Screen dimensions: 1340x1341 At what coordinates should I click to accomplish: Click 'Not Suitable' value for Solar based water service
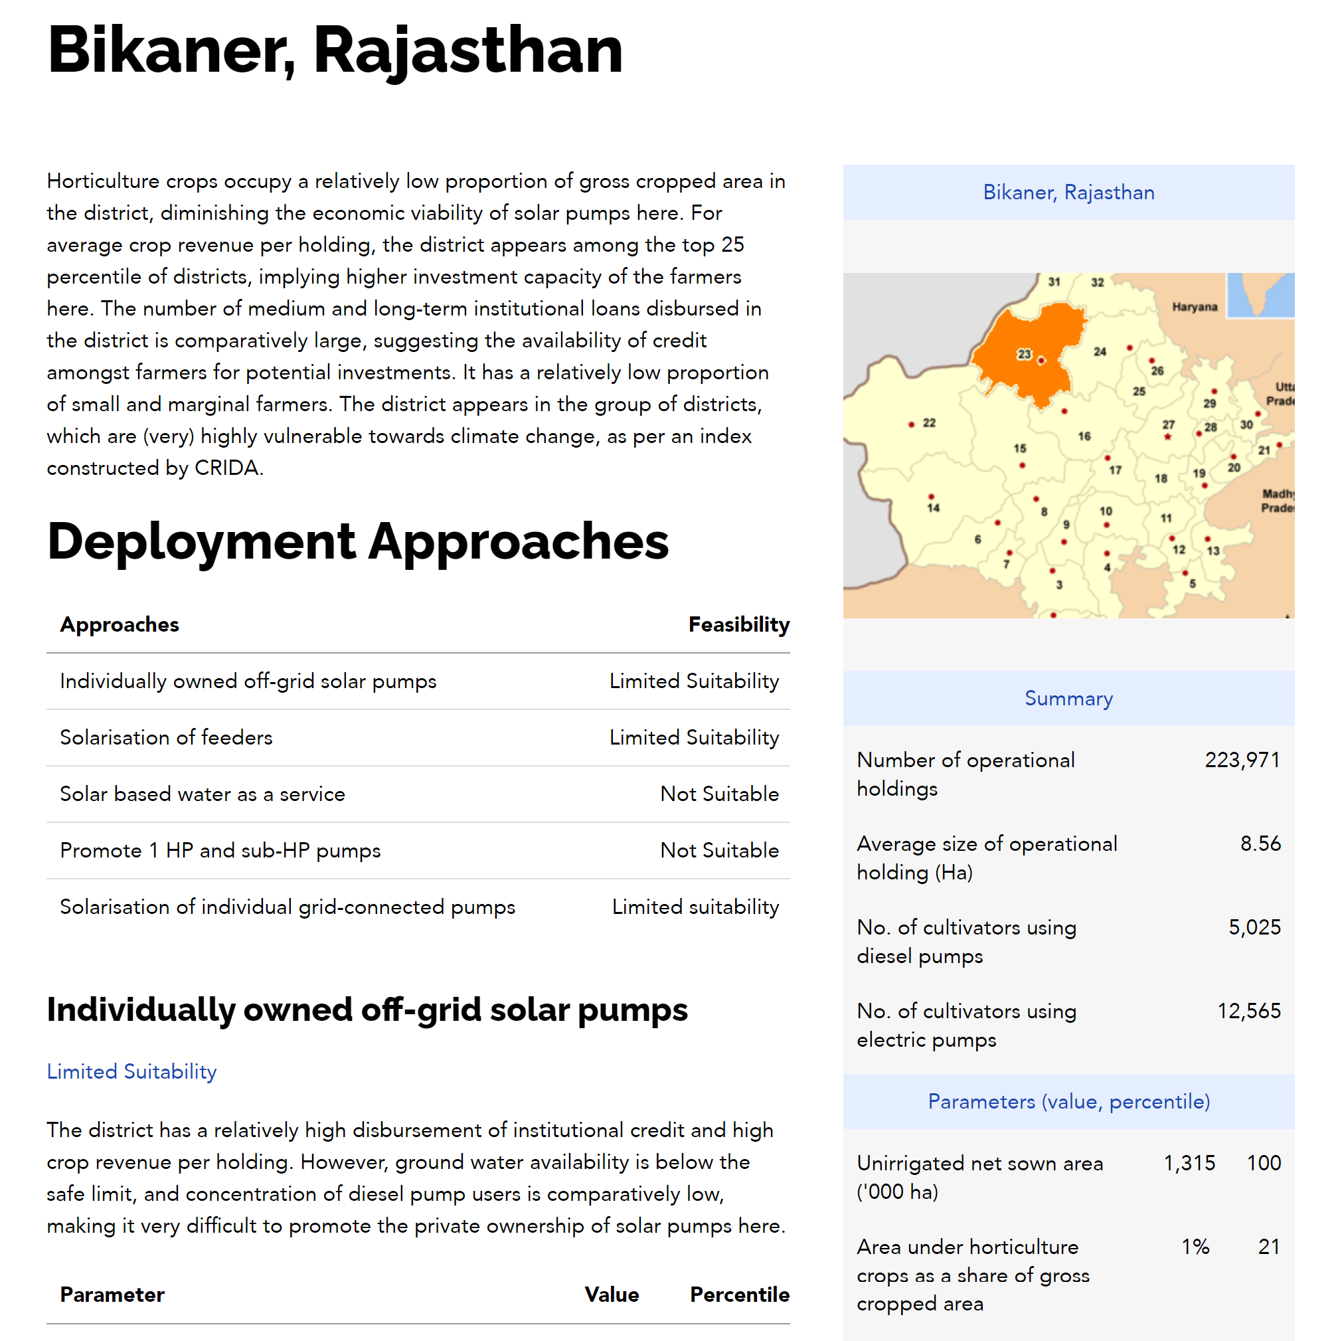click(x=719, y=793)
